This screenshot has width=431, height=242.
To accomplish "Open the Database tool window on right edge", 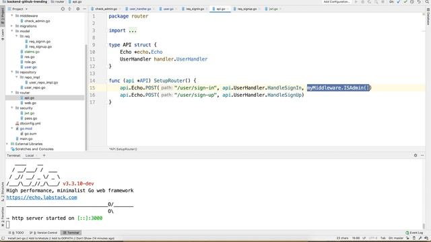I will coord(428,16).
